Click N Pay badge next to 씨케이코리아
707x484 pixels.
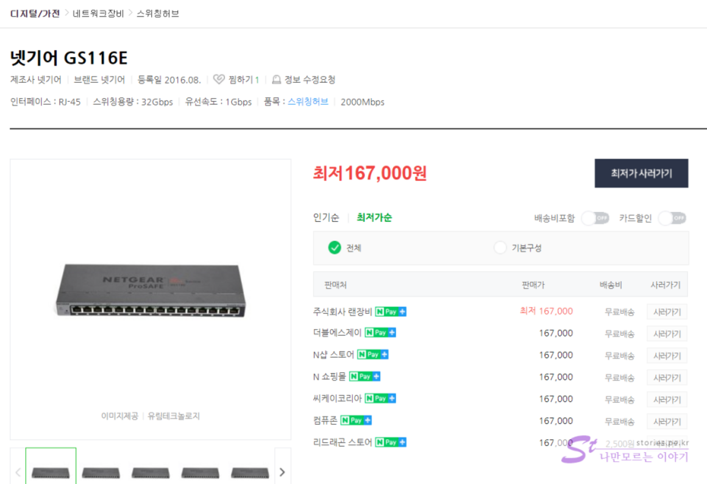(x=380, y=399)
